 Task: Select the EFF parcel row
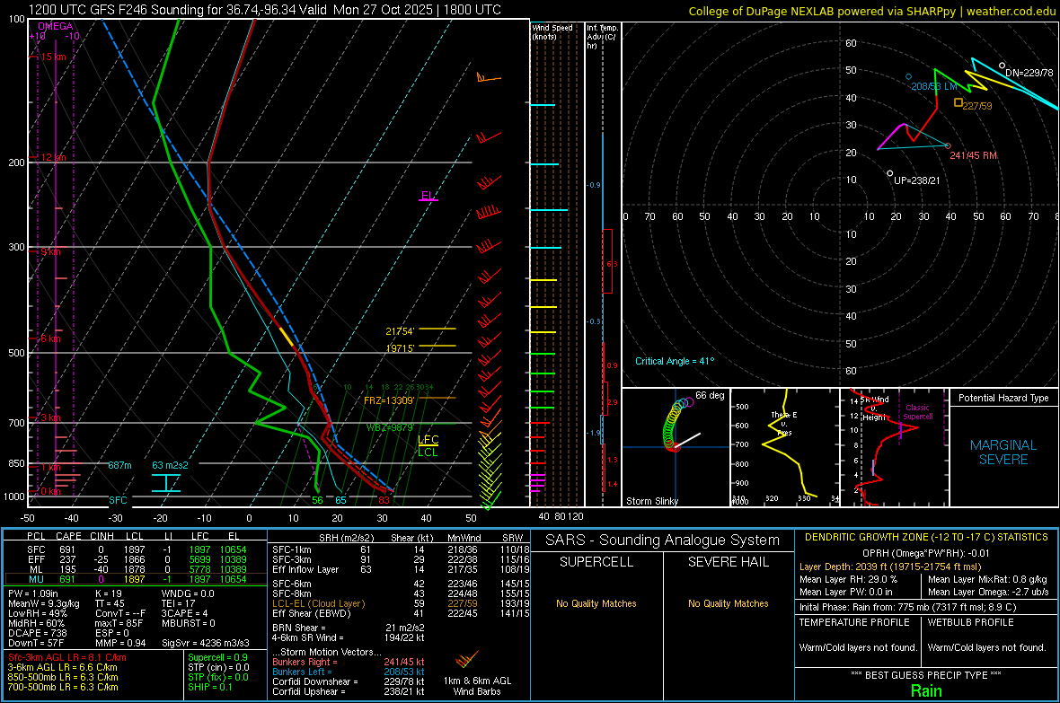[x=136, y=559]
